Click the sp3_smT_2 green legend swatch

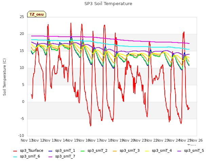[83, 151]
